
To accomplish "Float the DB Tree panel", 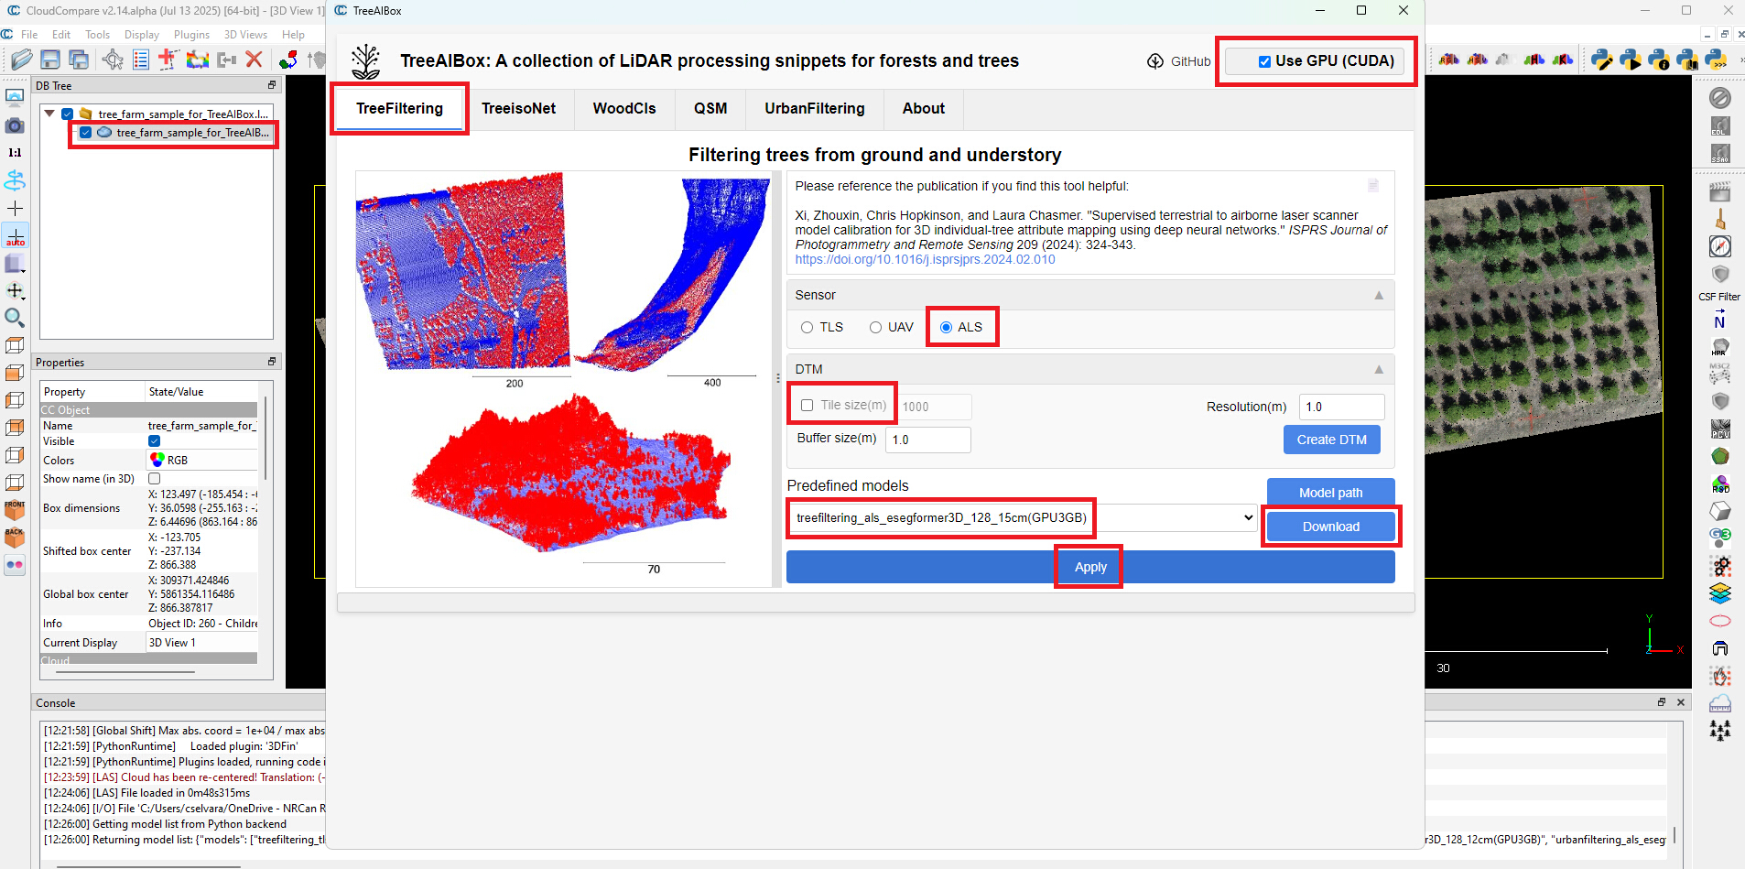I will pos(272,85).
